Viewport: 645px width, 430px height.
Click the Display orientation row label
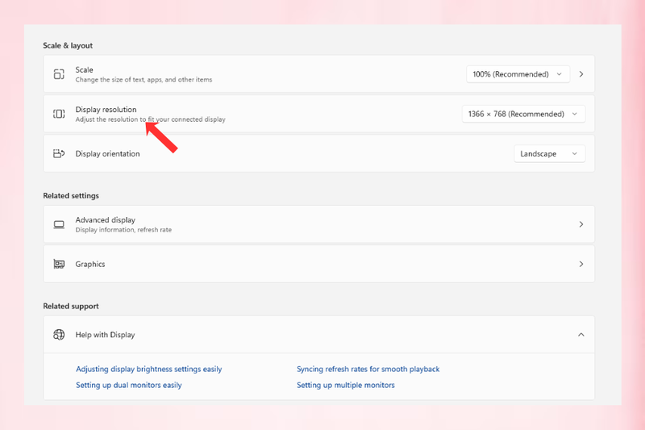tap(107, 153)
